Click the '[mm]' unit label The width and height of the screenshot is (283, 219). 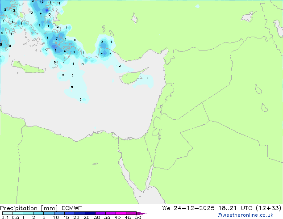[49, 208]
